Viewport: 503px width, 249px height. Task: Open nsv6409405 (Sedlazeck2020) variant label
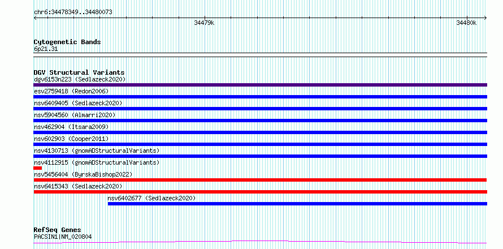(x=78, y=103)
